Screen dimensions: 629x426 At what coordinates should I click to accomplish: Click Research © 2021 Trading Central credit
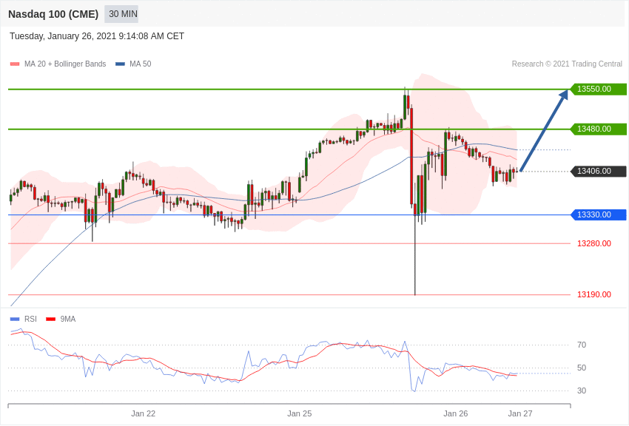click(567, 64)
